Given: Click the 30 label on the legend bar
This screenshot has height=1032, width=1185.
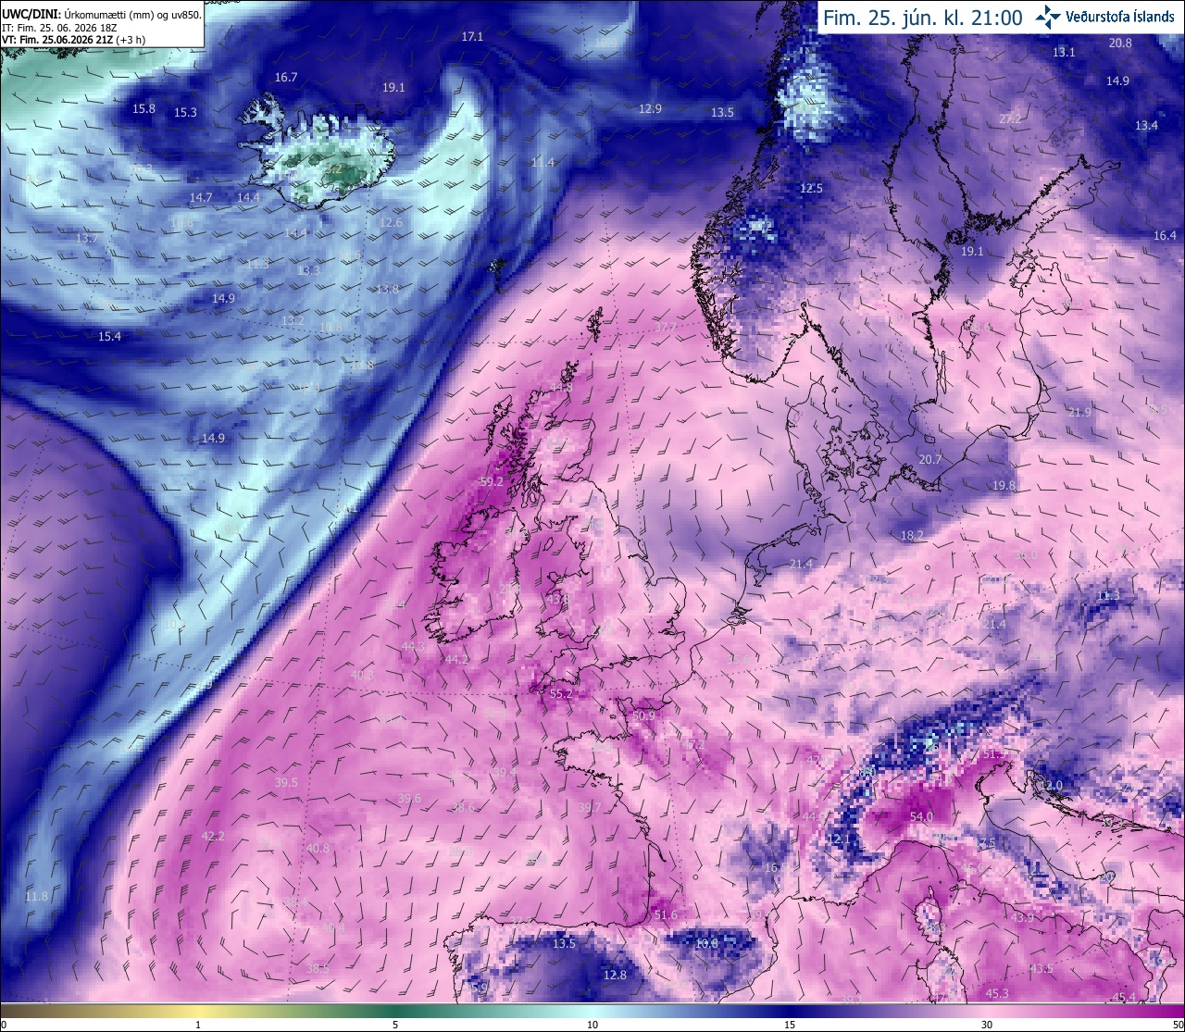Looking at the screenshot, I should tap(987, 1025).
